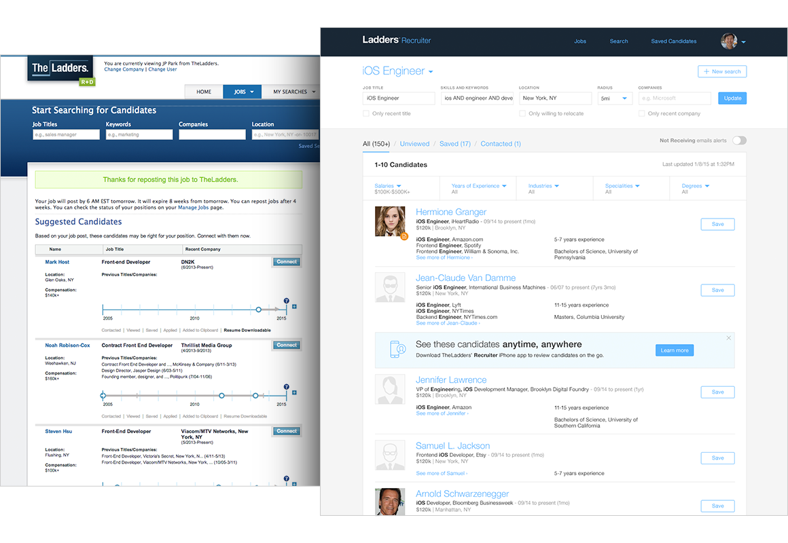Open the Years of Experience filter

click(479, 186)
